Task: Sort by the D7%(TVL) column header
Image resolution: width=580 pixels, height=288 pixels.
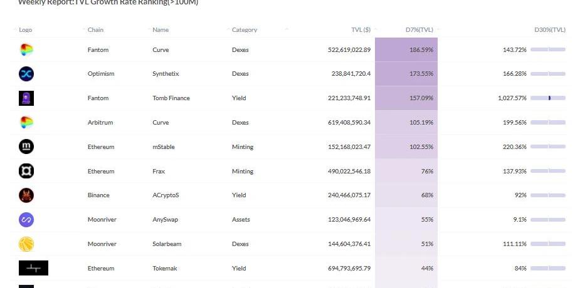Action: click(x=419, y=30)
